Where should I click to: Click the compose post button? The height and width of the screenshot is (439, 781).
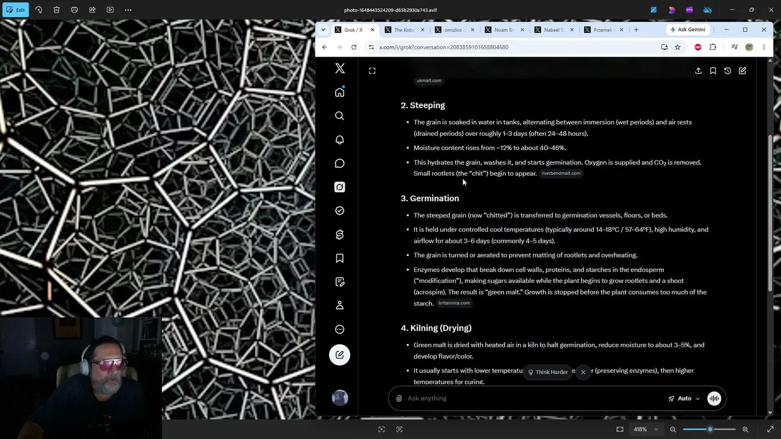(340, 355)
